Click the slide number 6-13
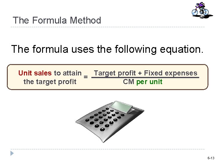The height and width of the screenshot is (161, 215). point(210,158)
